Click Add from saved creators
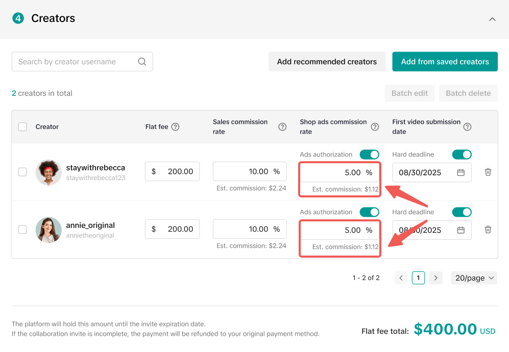Viewport: 509px width, 352px height. pyautogui.click(x=445, y=62)
